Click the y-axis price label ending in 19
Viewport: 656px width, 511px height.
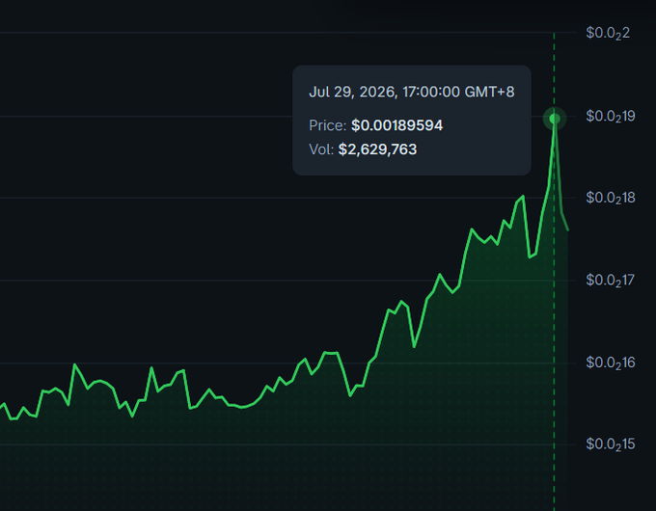click(611, 117)
